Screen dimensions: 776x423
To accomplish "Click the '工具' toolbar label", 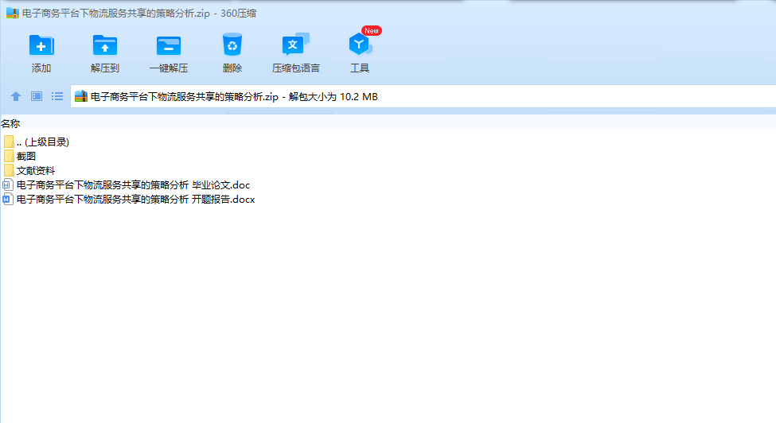I will coord(360,68).
